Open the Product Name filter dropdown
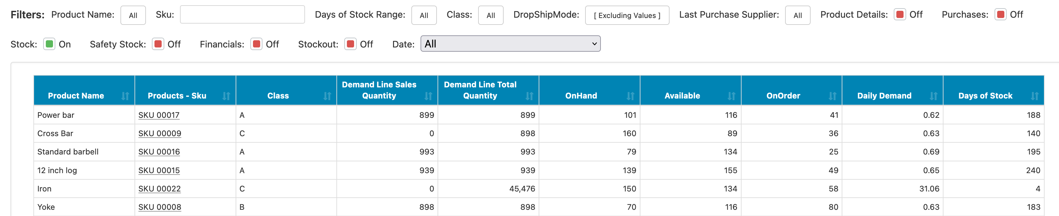Image resolution: width=1059 pixels, height=216 pixels. pos(133,15)
